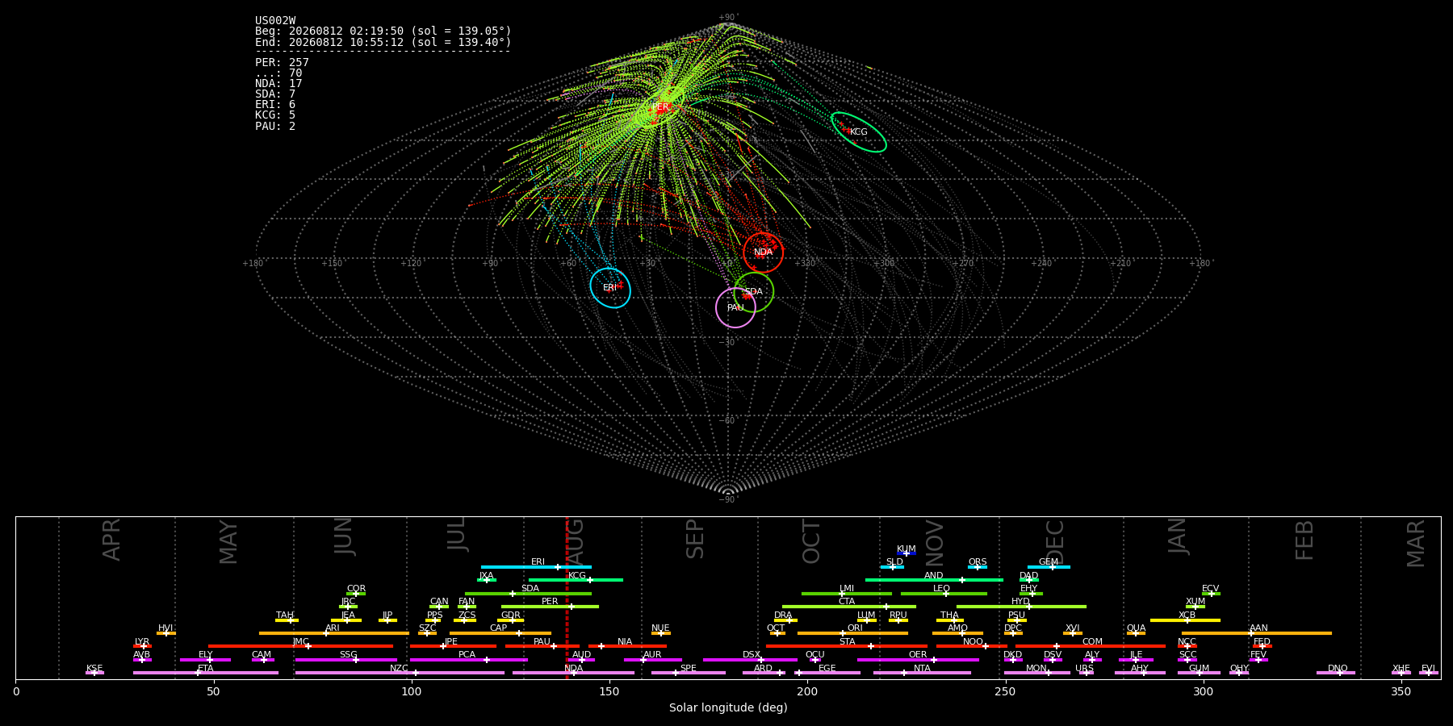Select the ORI shower bar in timeline
Viewport: 1453px width, 726px height.
point(852,633)
